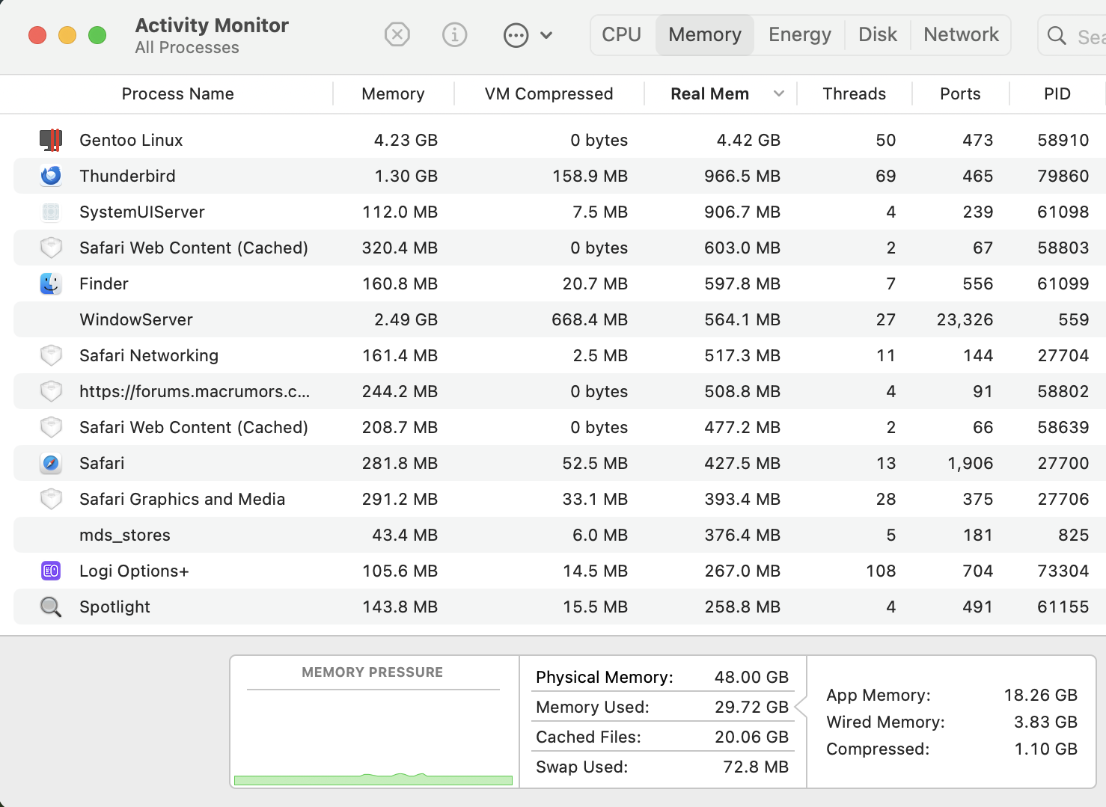The width and height of the screenshot is (1106, 807).
Task: Click the Thunderbird app icon
Action: (x=51, y=176)
